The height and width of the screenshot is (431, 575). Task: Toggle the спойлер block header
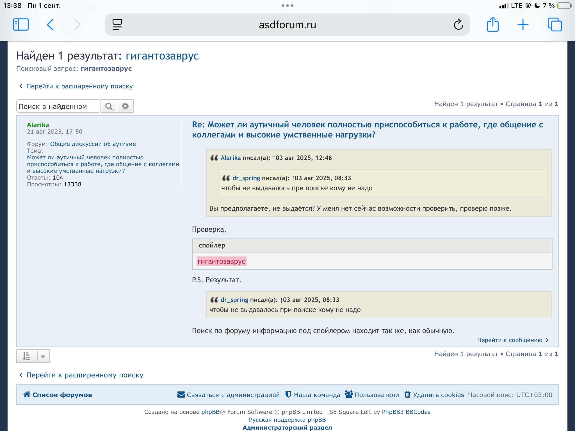(x=212, y=245)
